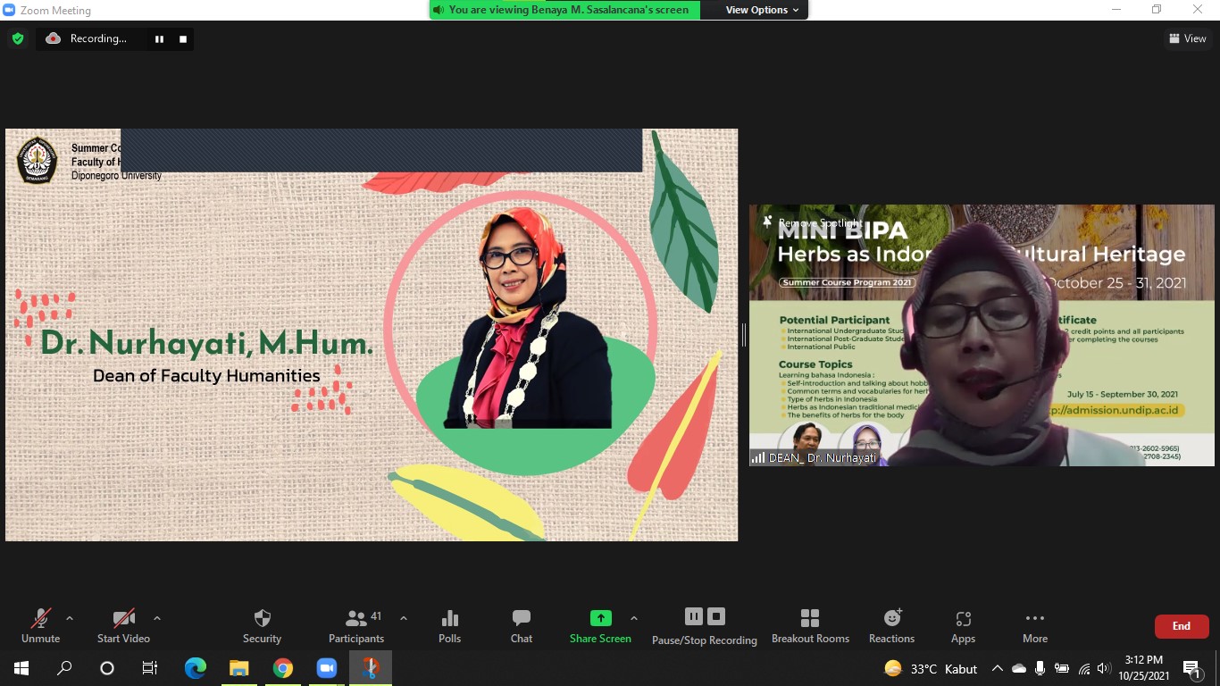Expand audio options arrow beside Unmute
The width and height of the screenshot is (1220, 686).
[70, 618]
